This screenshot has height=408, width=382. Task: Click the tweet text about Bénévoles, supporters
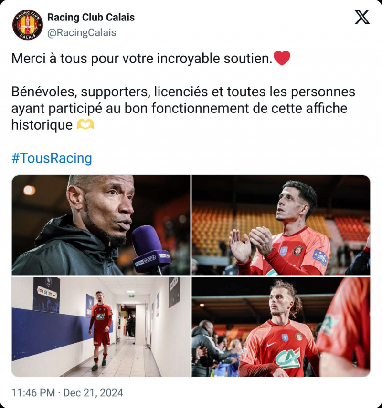tap(183, 108)
